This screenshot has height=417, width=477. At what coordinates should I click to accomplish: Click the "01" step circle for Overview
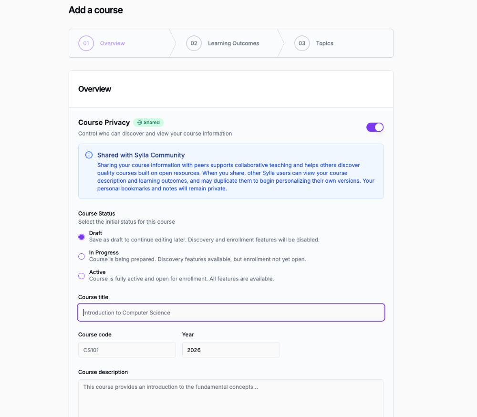86,43
